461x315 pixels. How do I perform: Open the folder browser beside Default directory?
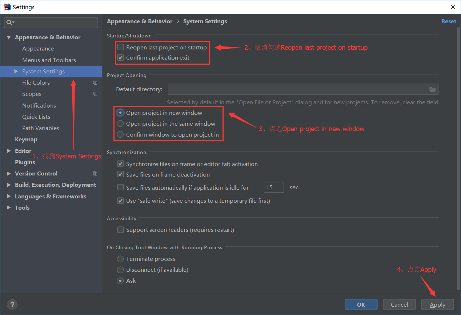coord(433,89)
